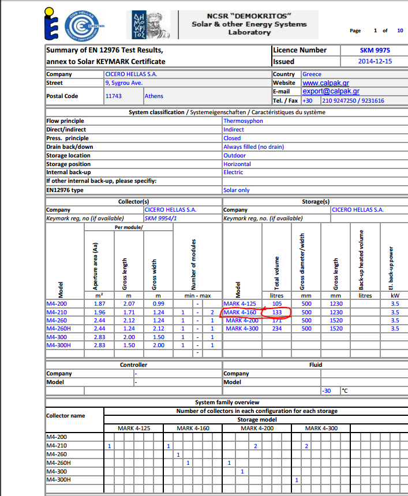Select circled total volume 133 cell
The height and width of the screenshot is (496, 408).
[x=276, y=312]
